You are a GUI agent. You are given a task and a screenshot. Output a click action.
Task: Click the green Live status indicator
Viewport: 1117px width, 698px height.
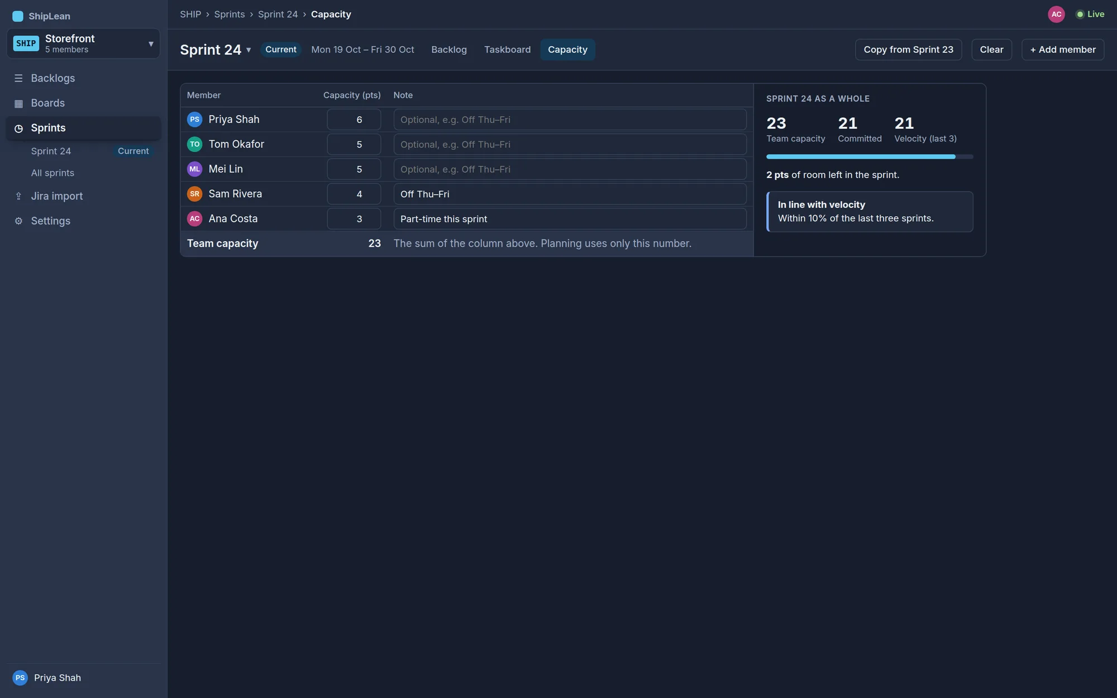tap(1090, 15)
